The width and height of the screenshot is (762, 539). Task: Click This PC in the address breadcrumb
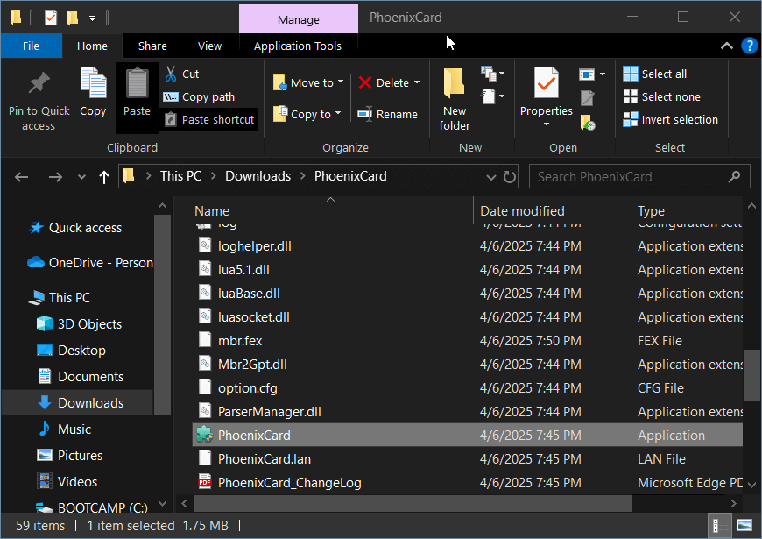pyautogui.click(x=180, y=176)
